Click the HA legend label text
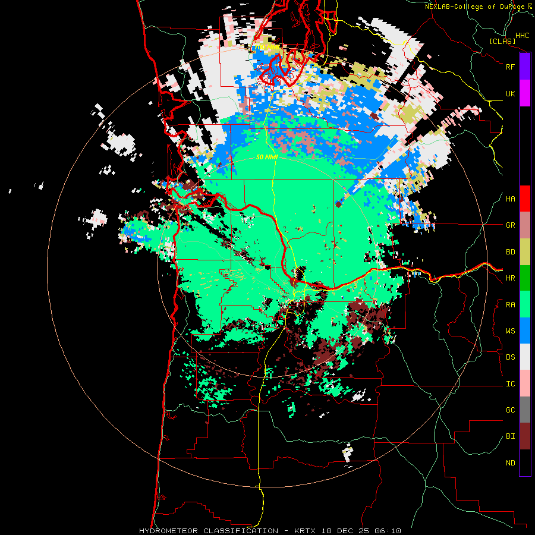Screen dimensions: 535x535 pos(511,199)
